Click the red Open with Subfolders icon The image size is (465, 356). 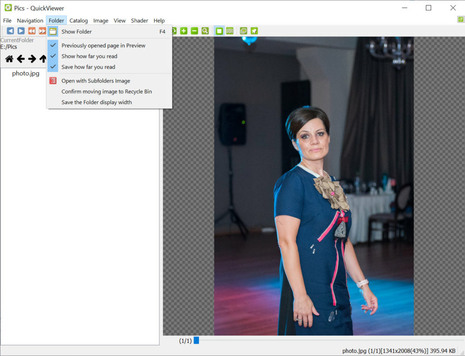click(x=53, y=81)
